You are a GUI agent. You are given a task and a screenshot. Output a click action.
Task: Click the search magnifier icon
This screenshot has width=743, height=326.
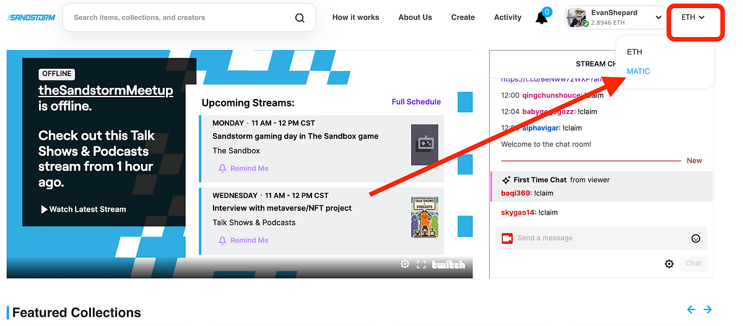click(x=300, y=18)
